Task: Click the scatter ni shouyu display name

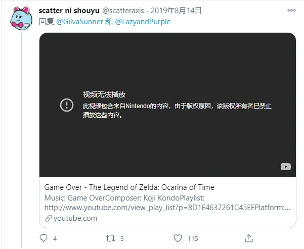Action: 69,11
